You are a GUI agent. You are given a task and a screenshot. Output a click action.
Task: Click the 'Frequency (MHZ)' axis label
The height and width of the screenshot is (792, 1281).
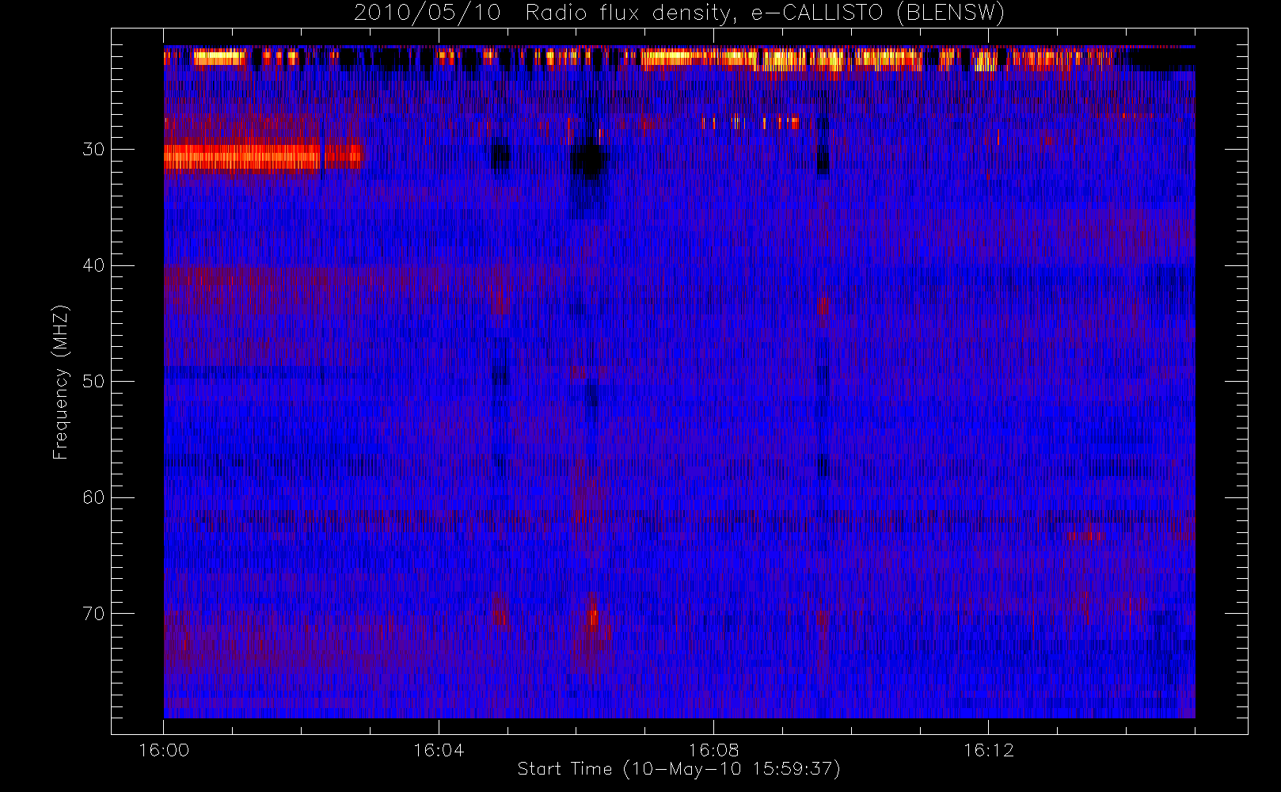[60, 383]
